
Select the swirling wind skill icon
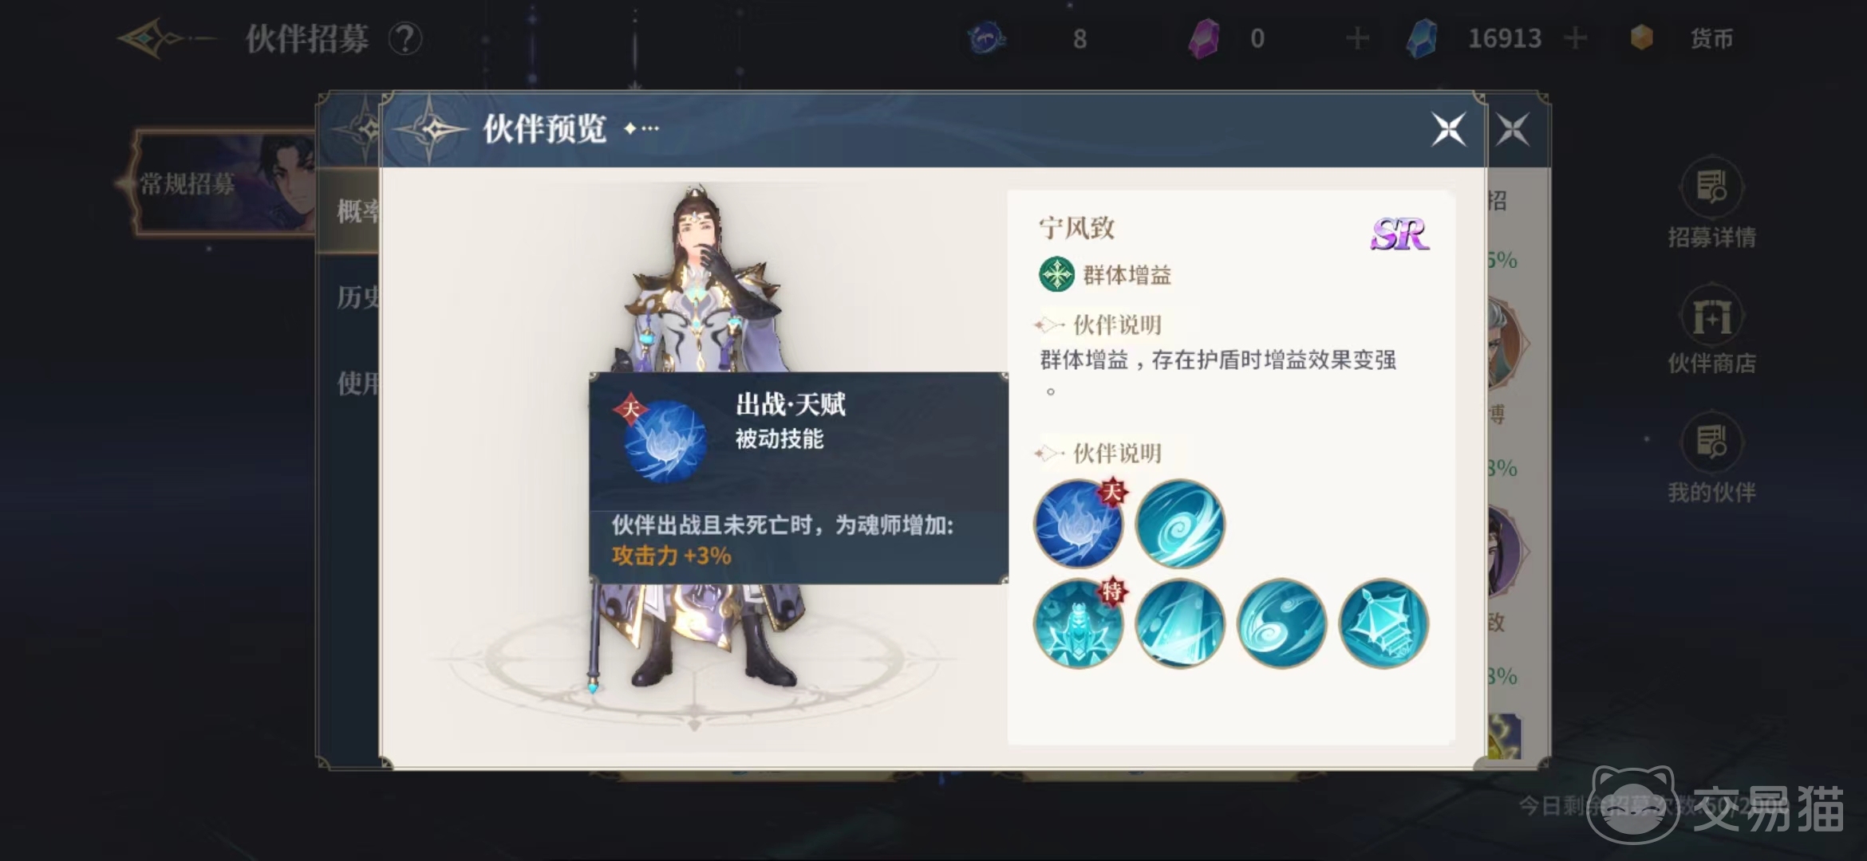point(1179,524)
